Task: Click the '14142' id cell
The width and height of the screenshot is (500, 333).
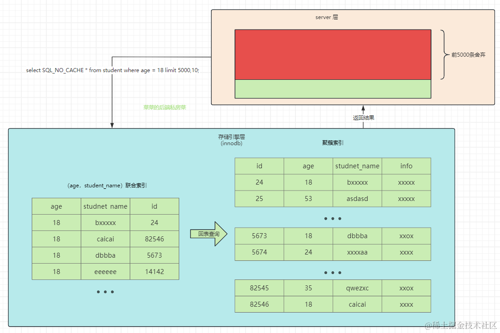Action: coord(154,272)
